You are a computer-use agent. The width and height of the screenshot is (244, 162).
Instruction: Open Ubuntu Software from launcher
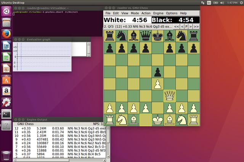point(6,80)
